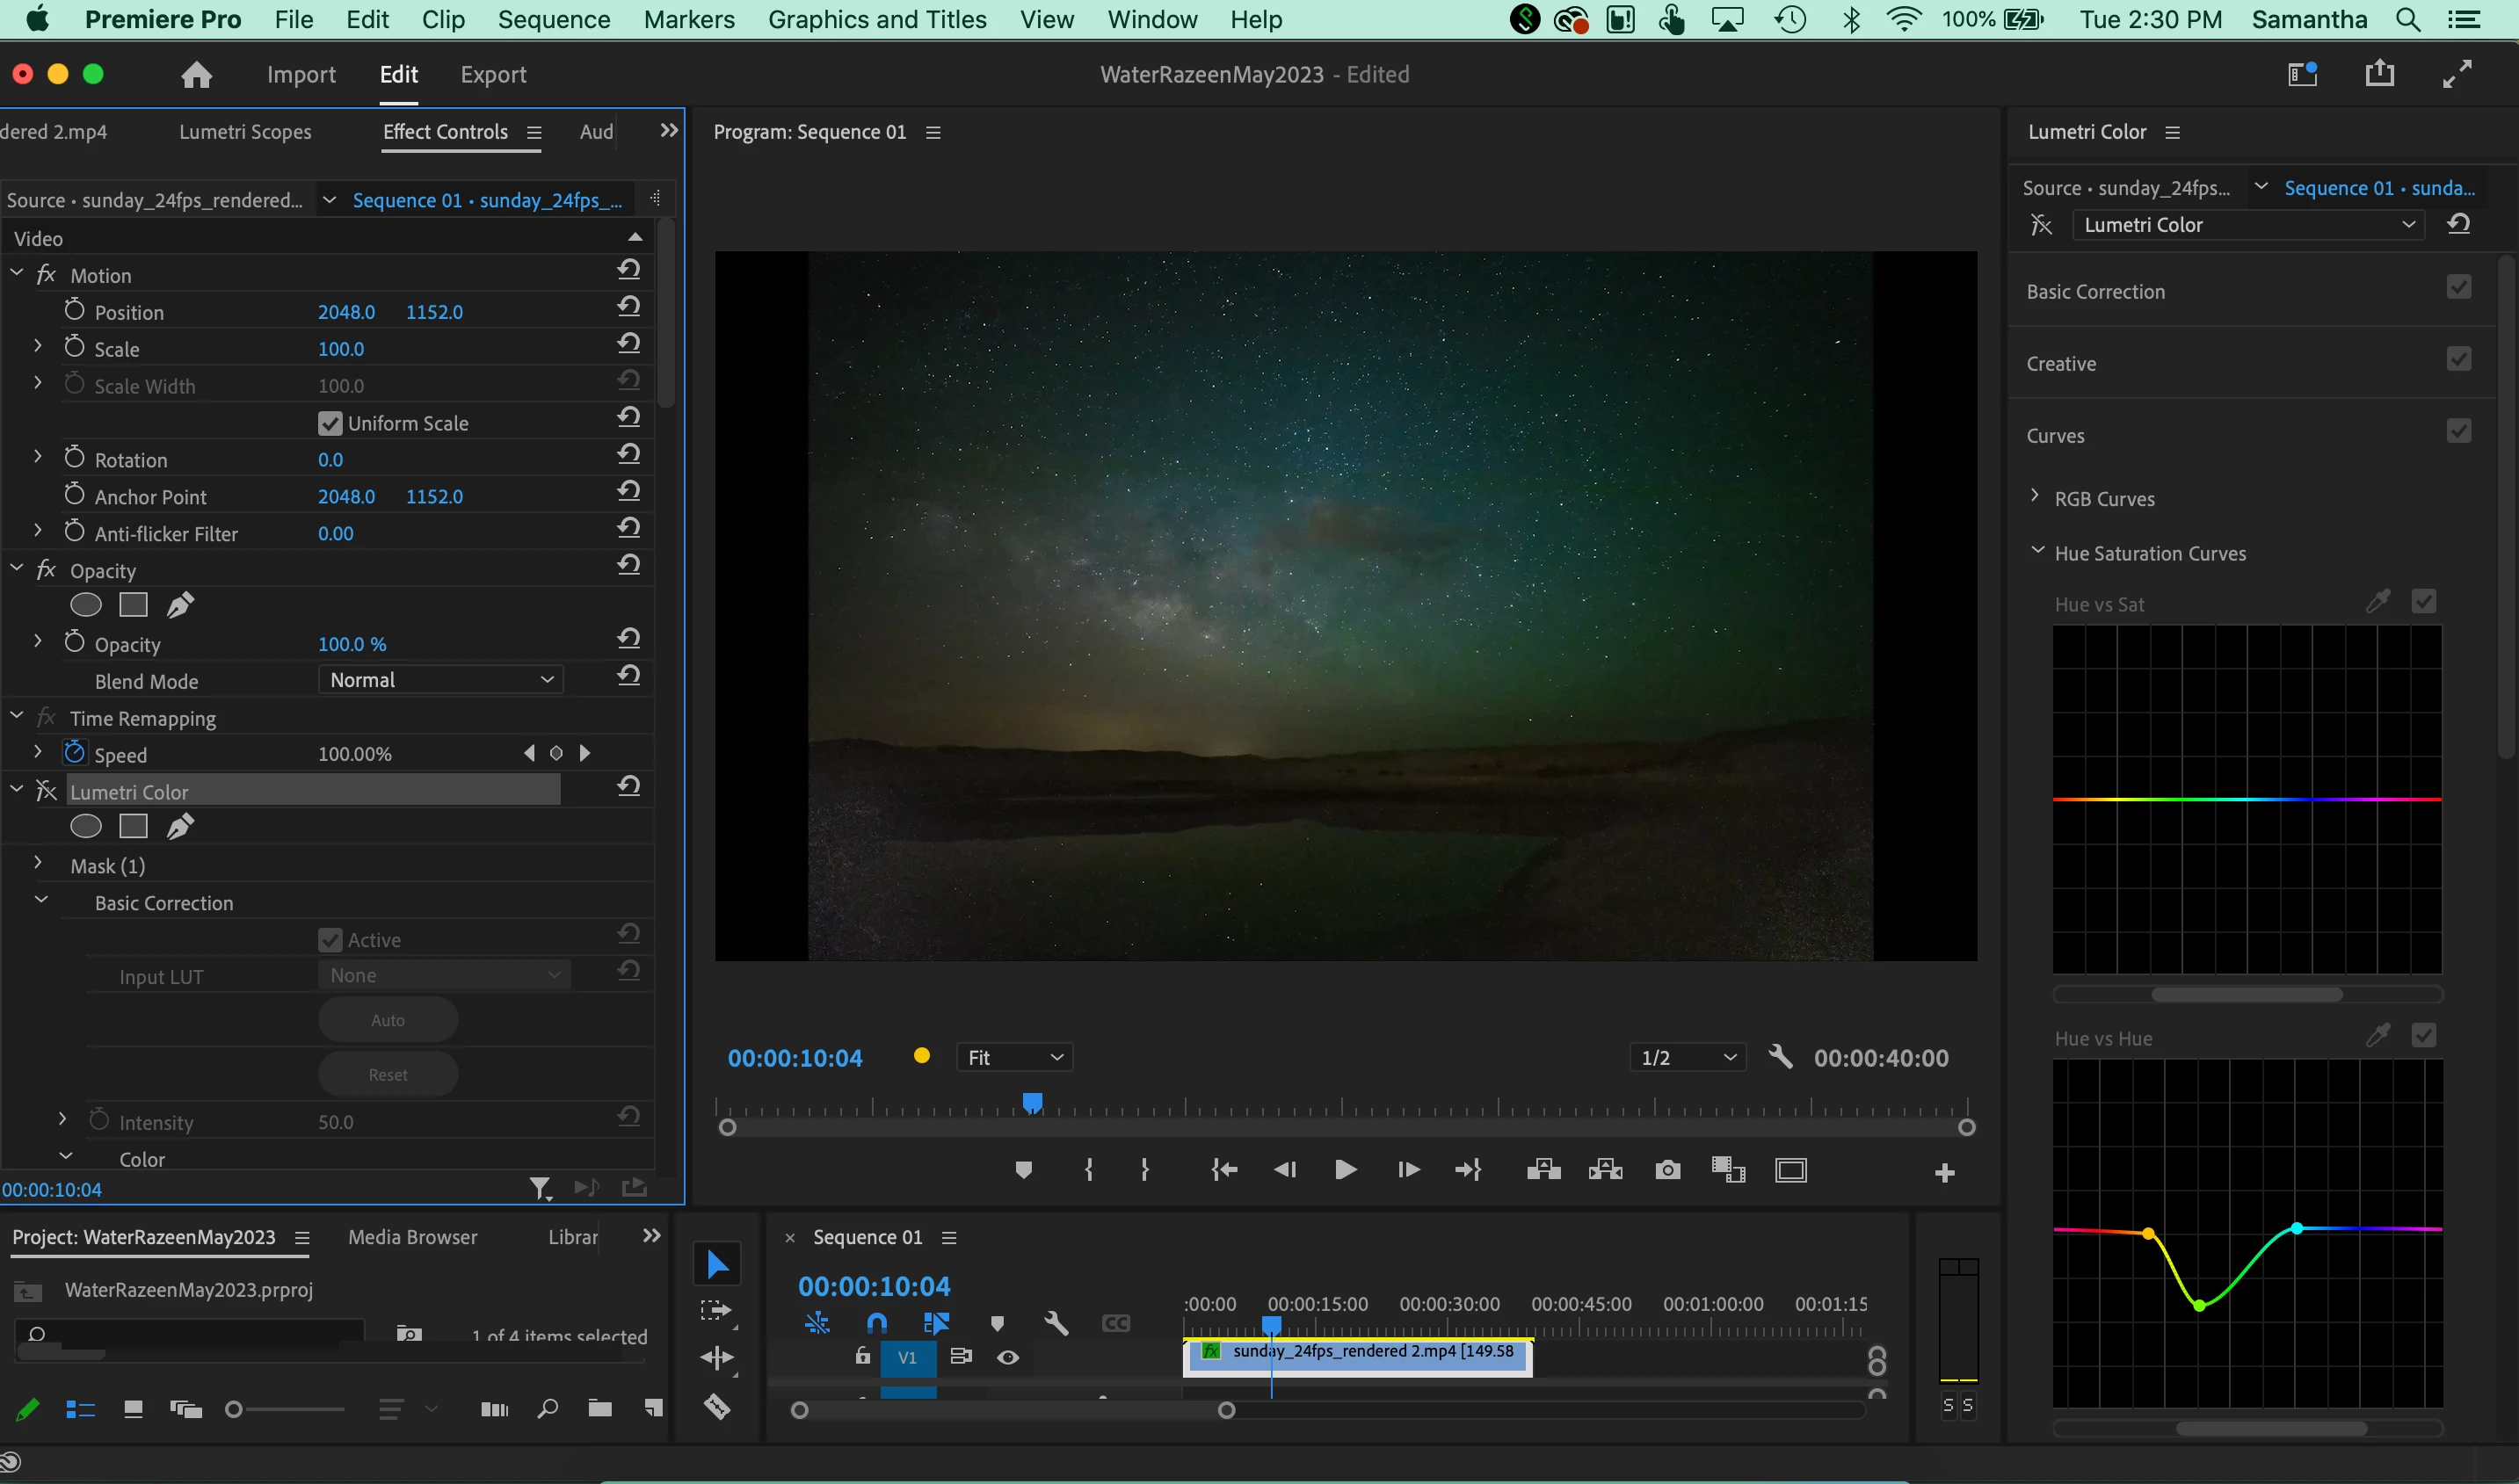Disable the Basic Correction checkbox in Lumetri
Image resolution: width=2519 pixels, height=1484 pixels.
coord(2458,288)
